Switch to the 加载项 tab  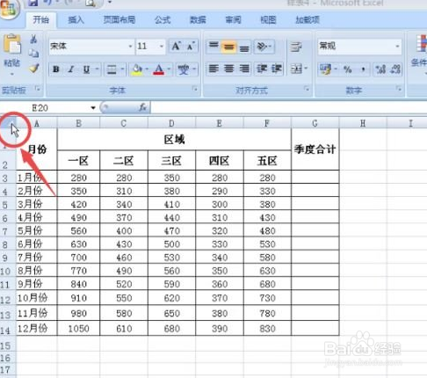(308, 20)
